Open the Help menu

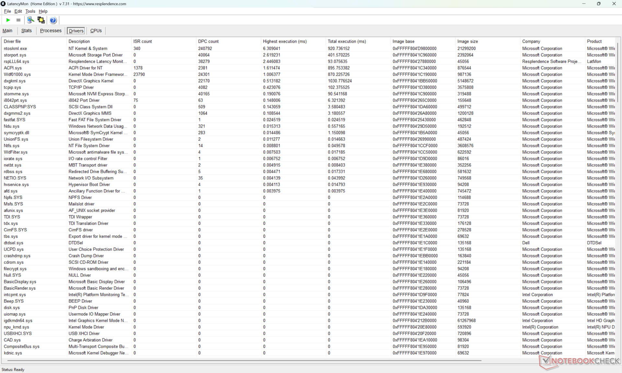point(43,11)
